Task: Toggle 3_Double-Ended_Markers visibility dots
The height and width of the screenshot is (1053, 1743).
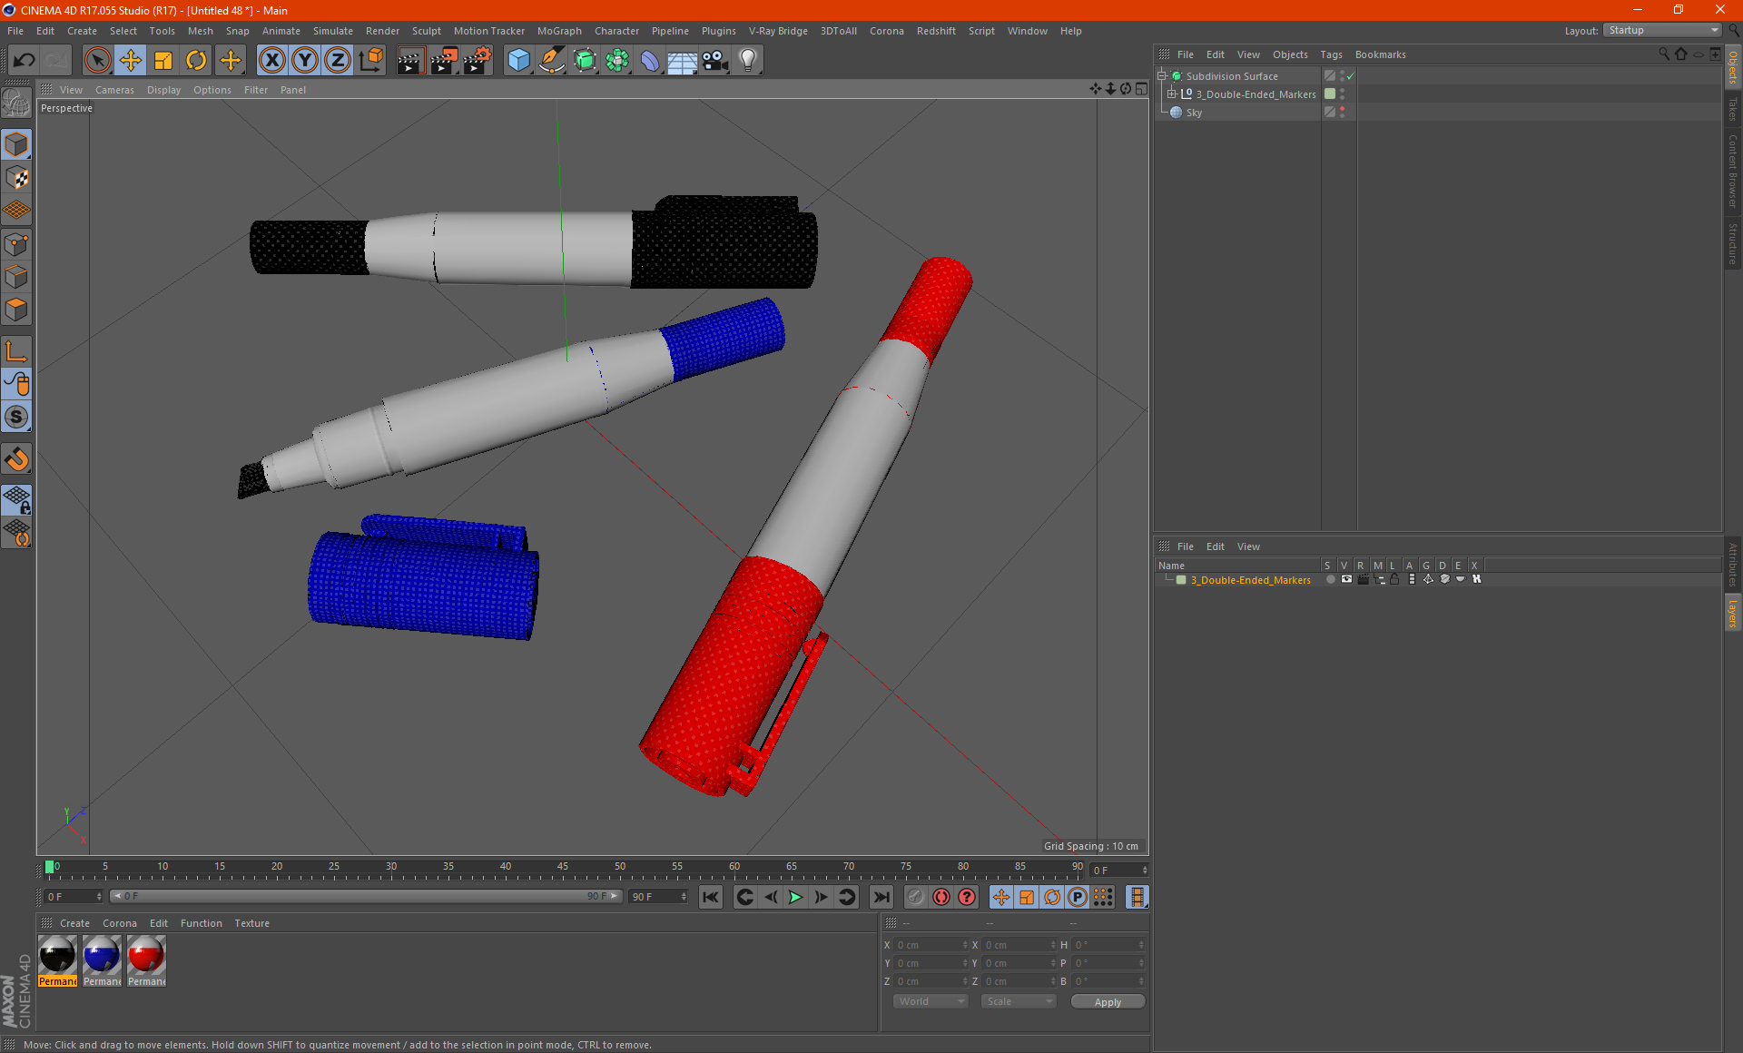Action: 1342,94
